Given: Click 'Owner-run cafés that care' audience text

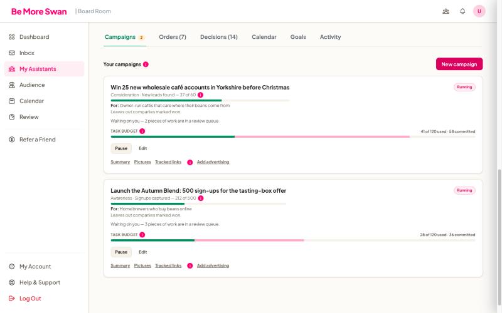Looking at the screenshot, I should pos(174,105).
